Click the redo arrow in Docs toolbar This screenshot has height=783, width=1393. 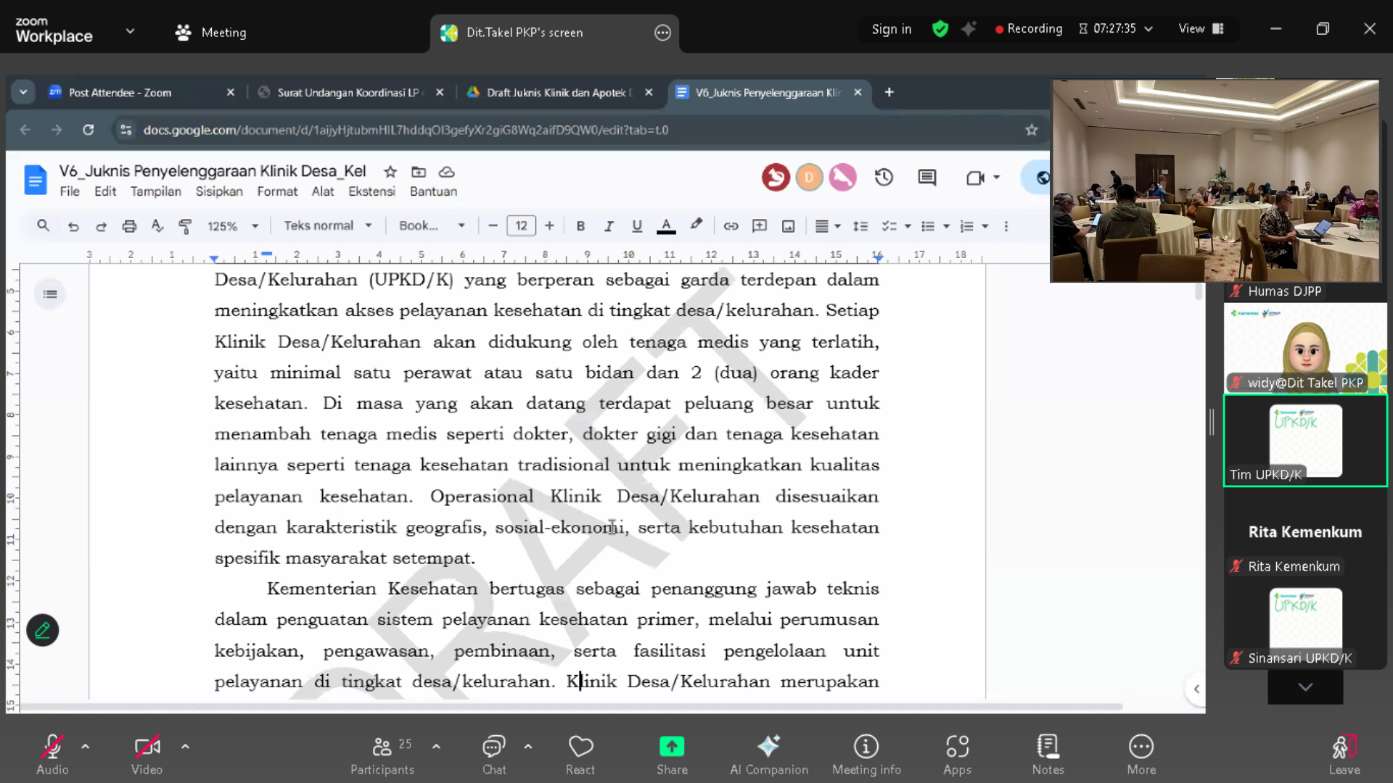coord(101,226)
